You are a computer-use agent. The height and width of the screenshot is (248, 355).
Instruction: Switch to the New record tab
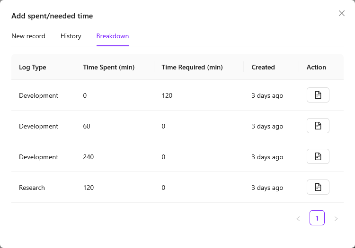click(x=28, y=36)
